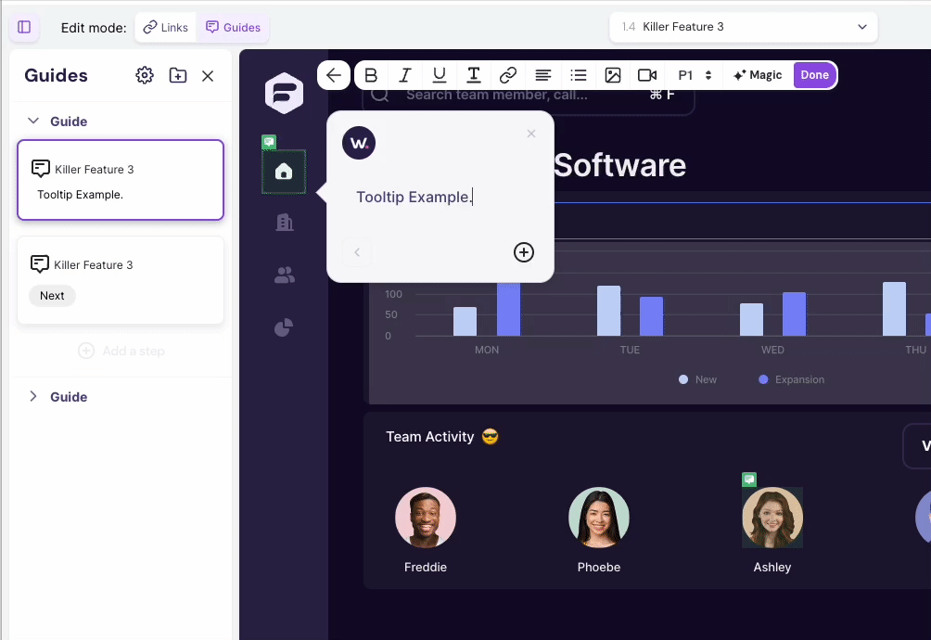Image resolution: width=931 pixels, height=640 pixels.
Task: Click the green guide marker above Home
Action: click(269, 142)
